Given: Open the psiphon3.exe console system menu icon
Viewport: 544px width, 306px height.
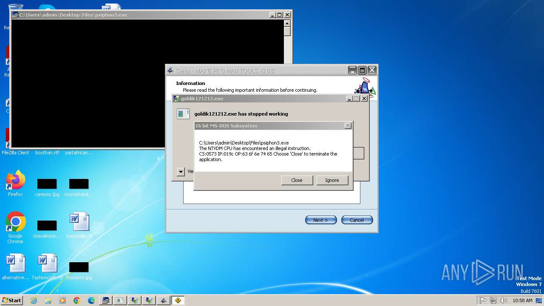Looking at the screenshot, I should click(x=15, y=15).
